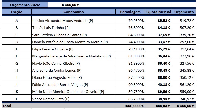Select the total quota 444,44 € cell
Screen dimensions: 197x109
[x=159, y=106]
